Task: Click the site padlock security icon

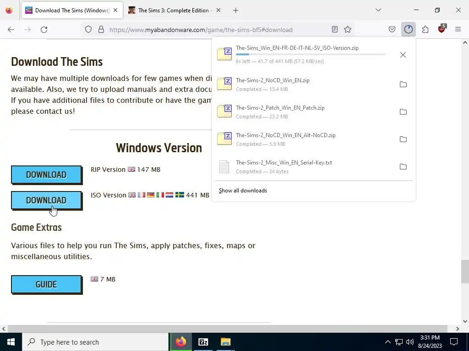Action: [x=101, y=30]
